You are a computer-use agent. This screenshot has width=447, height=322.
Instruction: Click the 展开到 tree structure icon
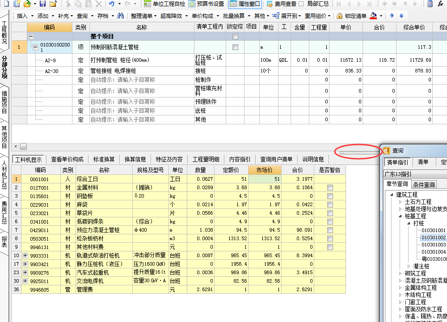276,16
